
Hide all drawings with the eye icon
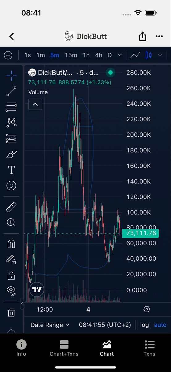coord(11,290)
